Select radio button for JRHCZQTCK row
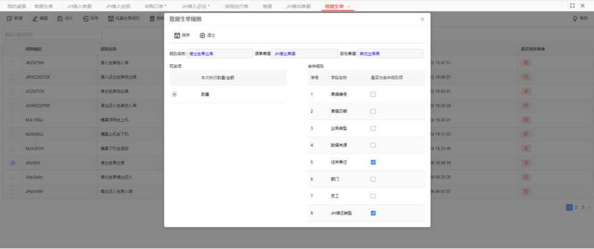The image size is (594, 249). (x=12, y=77)
